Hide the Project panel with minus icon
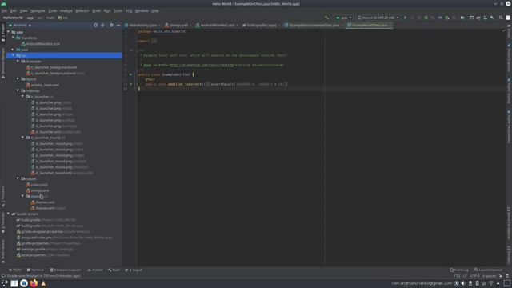Screen dimensions: 512x288 click(118, 25)
